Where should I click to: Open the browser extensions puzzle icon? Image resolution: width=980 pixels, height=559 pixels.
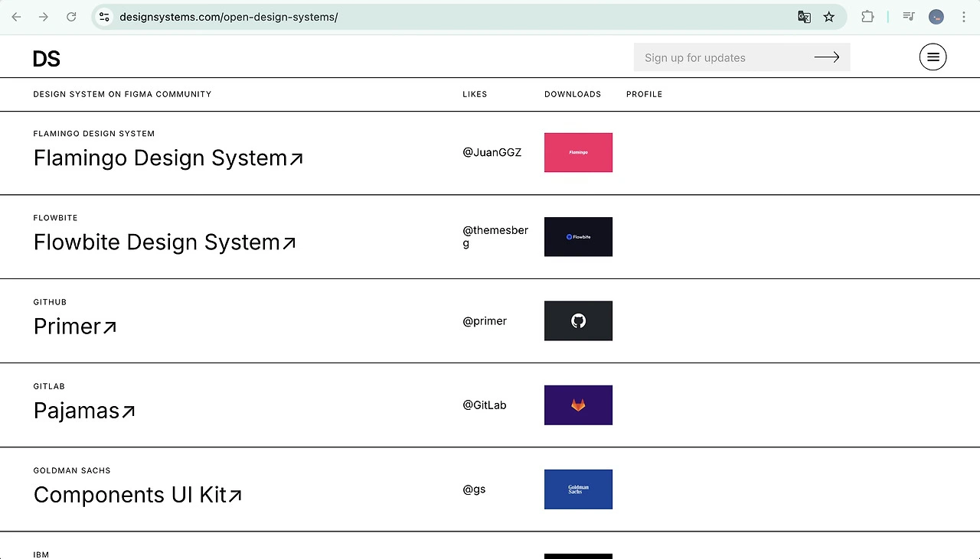pos(867,17)
